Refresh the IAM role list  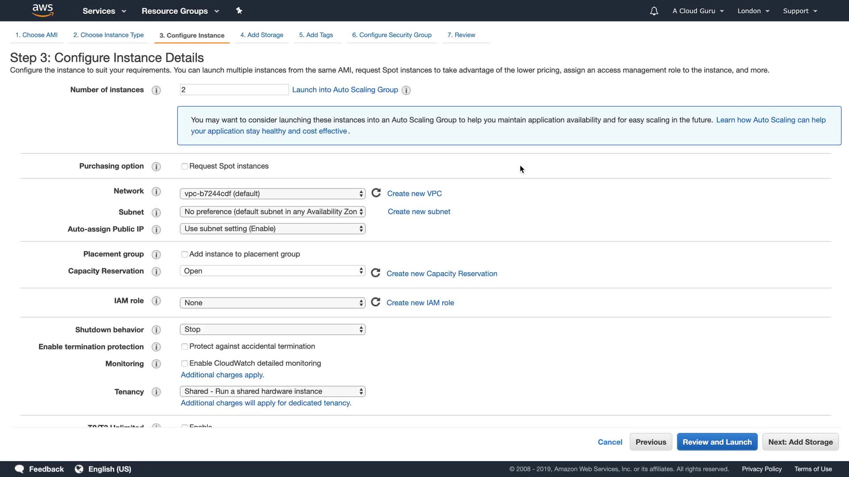(375, 302)
